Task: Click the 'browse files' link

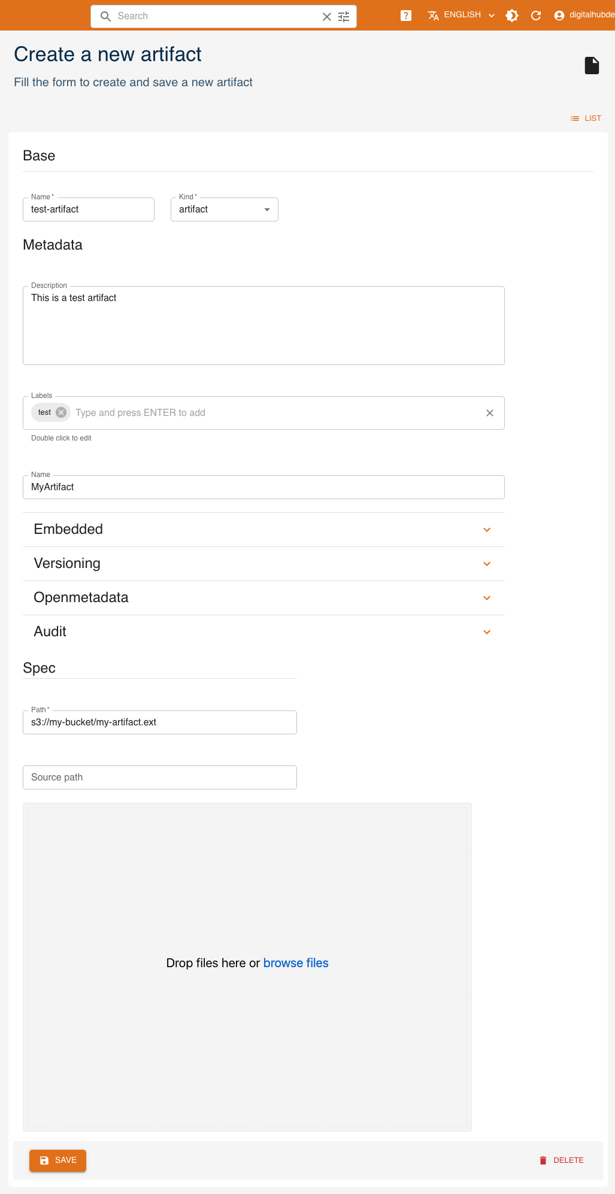Action: point(296,963)
